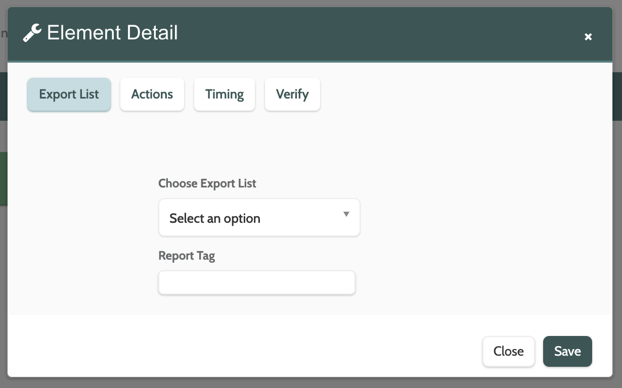Open the Actions tab
622x388 pixels.
(x=152, y=94)
